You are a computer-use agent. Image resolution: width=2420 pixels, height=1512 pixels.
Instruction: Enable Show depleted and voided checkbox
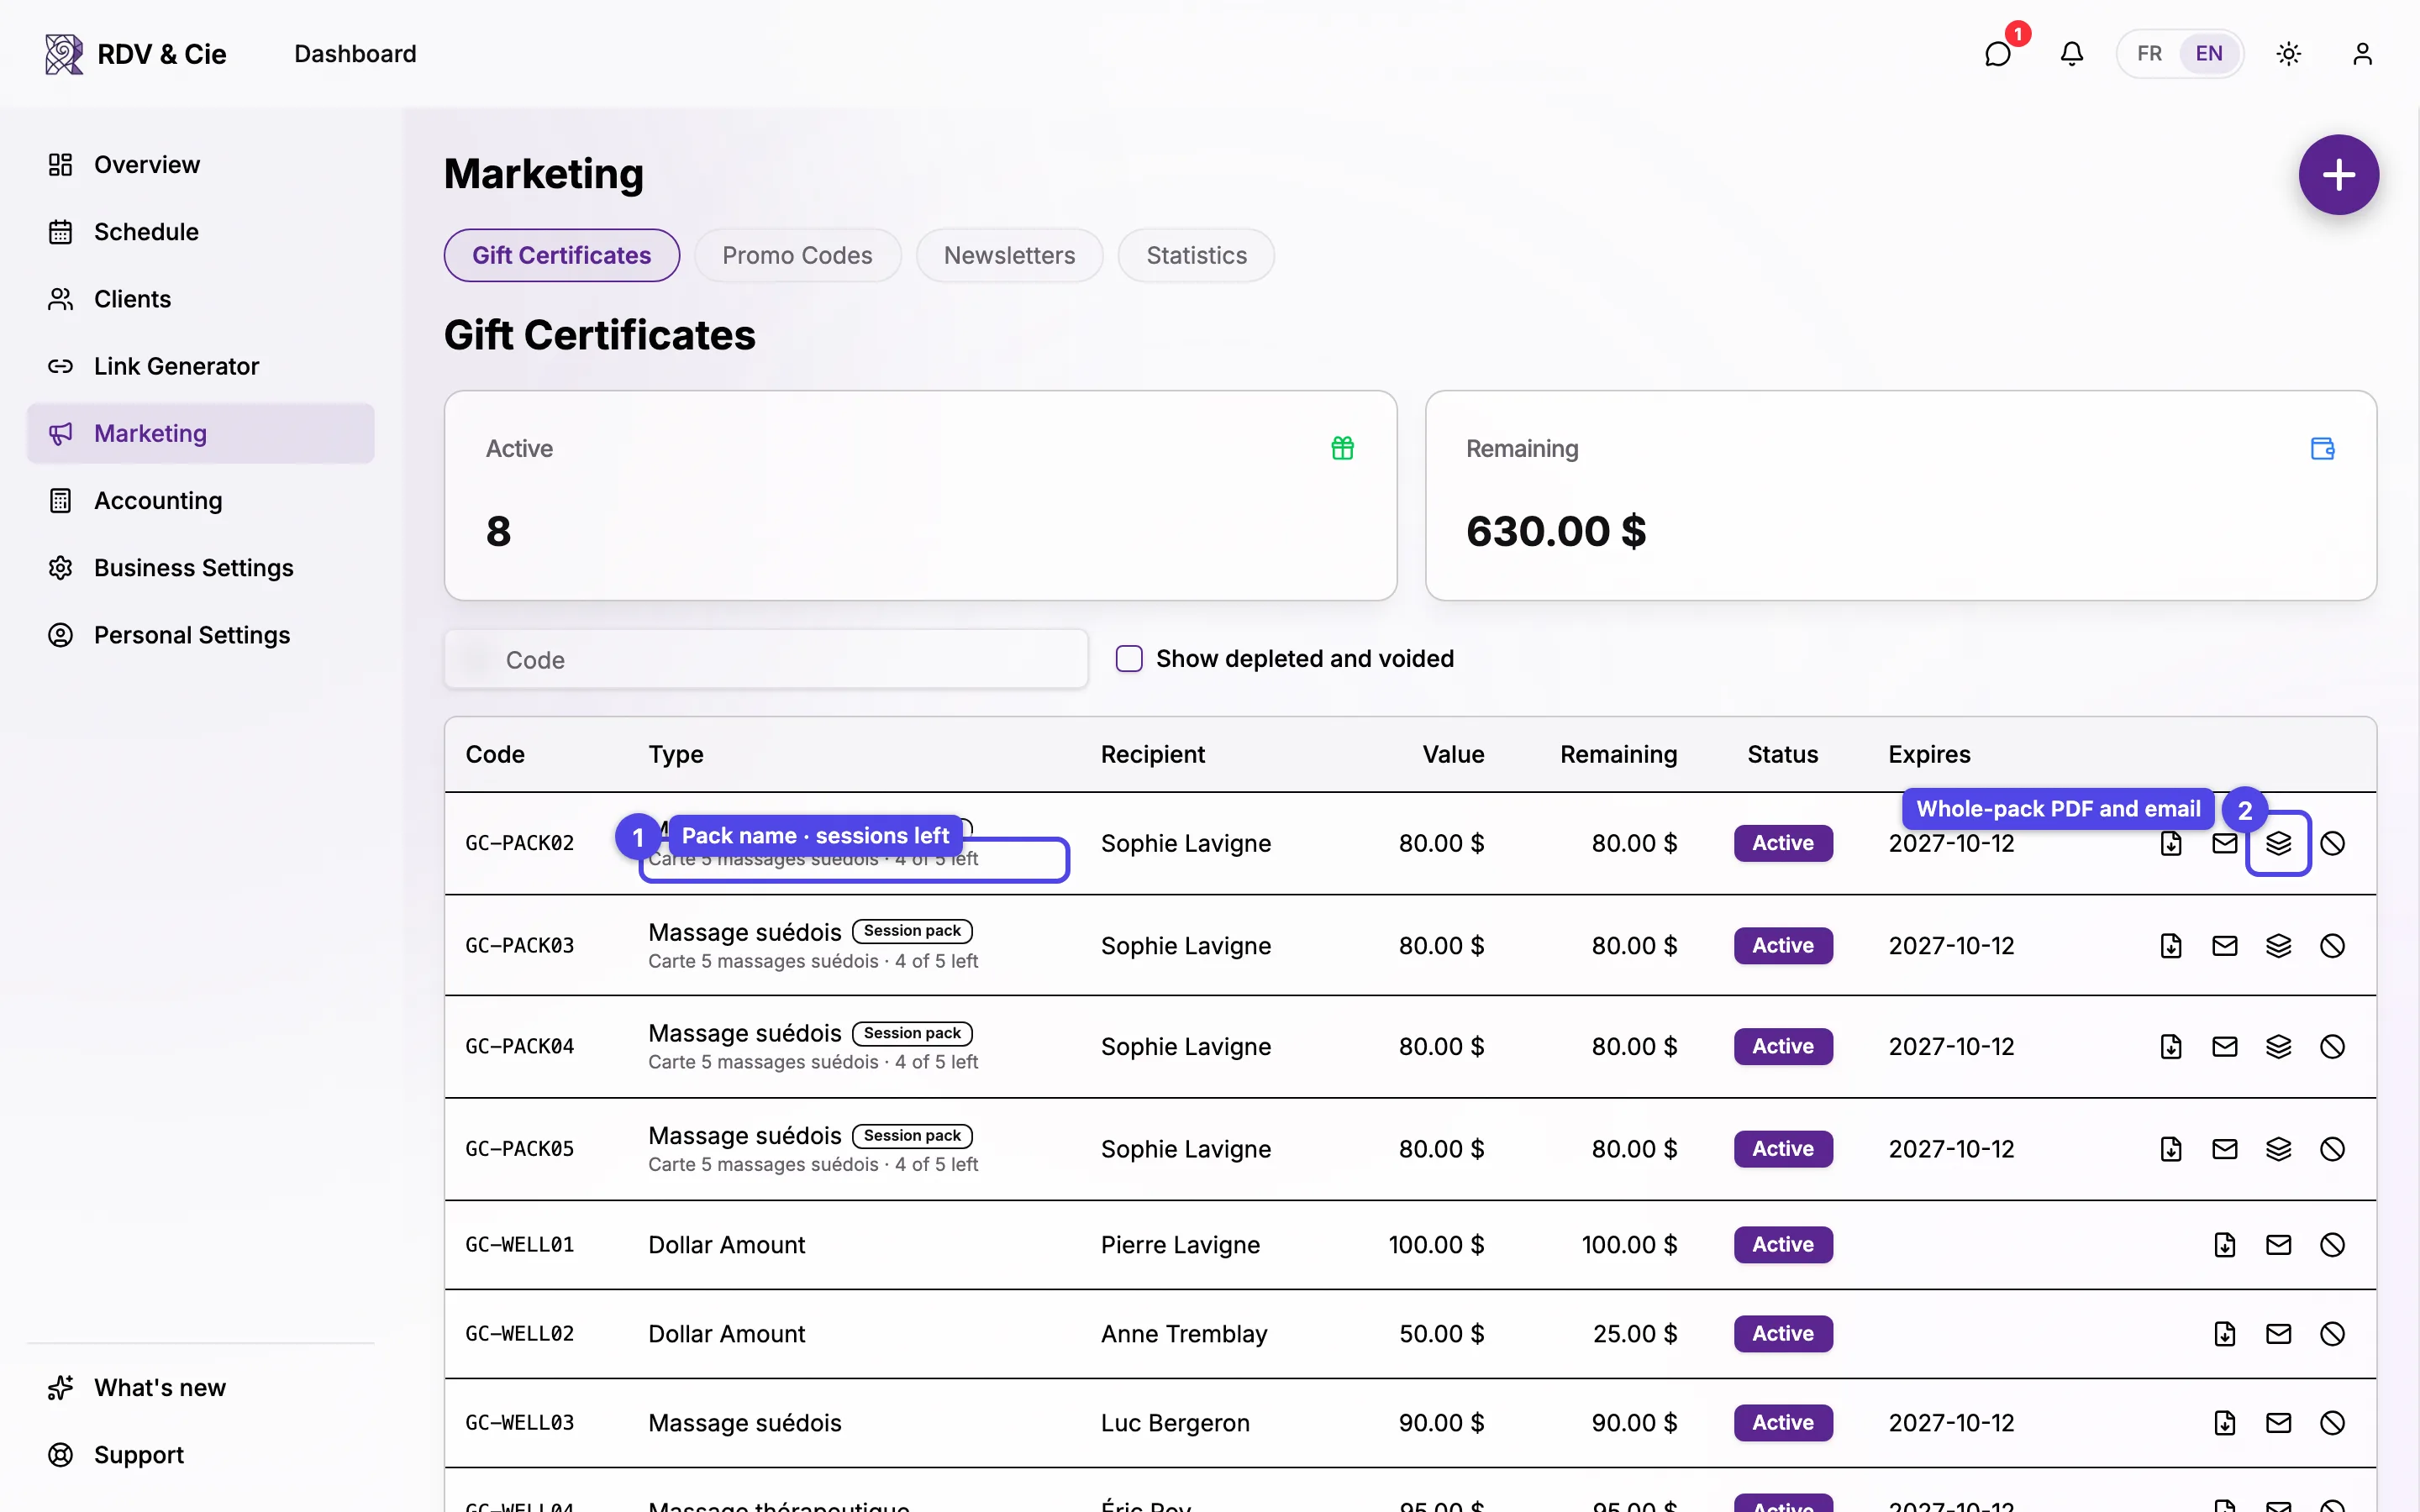pos(1129,659)
